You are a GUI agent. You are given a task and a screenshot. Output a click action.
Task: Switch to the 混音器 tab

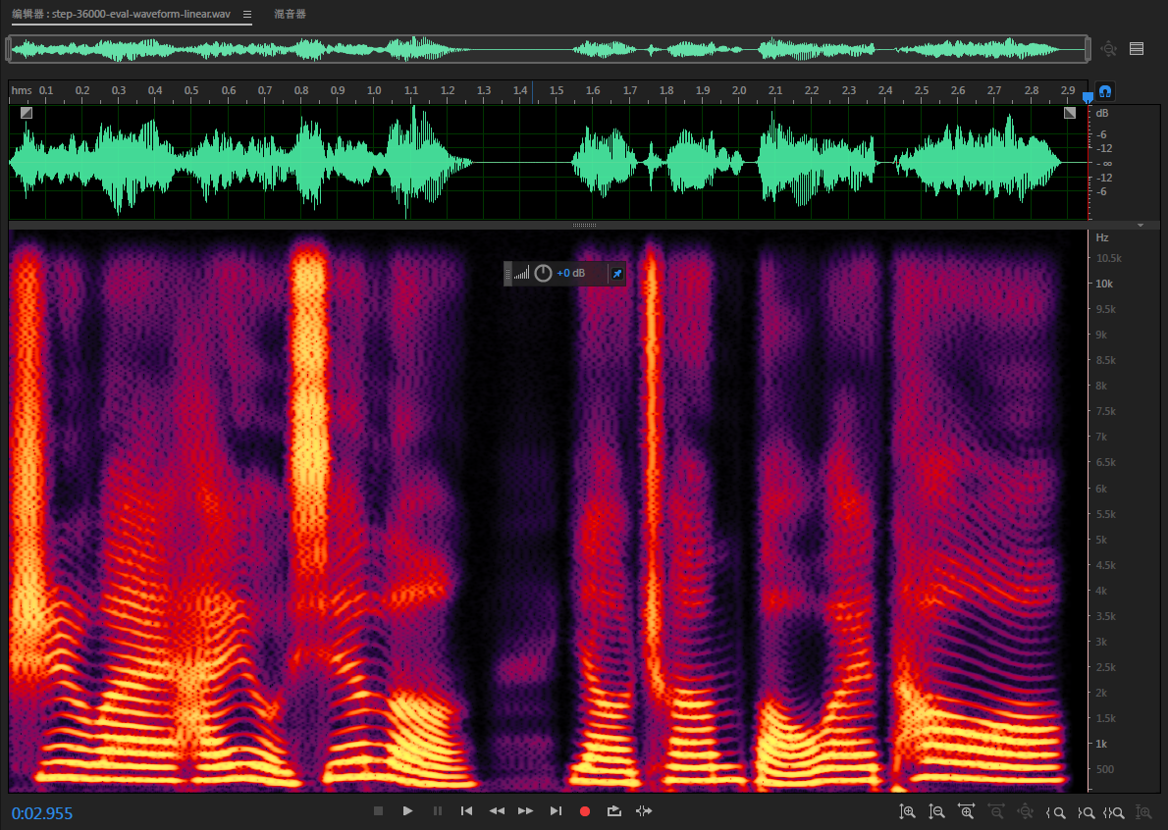(290, 14)
